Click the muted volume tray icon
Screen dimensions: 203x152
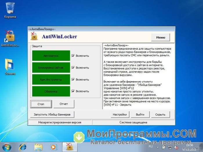tap(176, 147)
